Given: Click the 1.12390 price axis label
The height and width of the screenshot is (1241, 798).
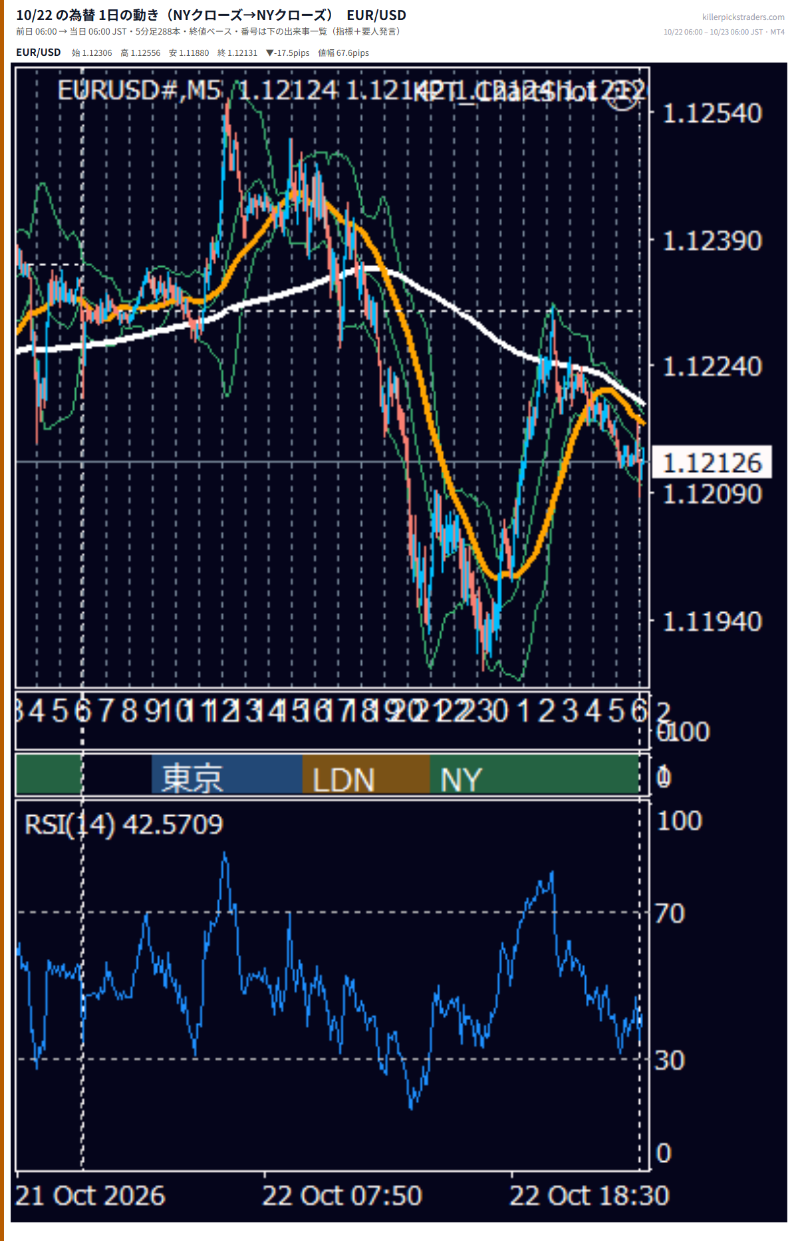Looking at the screenshot, I should [712, 241].
